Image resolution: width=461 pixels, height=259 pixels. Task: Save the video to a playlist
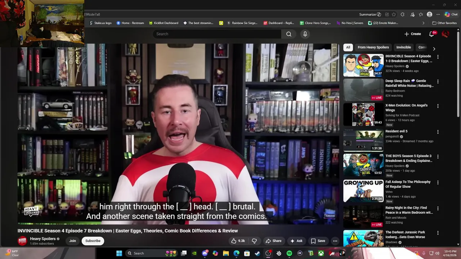coord(318,241)
